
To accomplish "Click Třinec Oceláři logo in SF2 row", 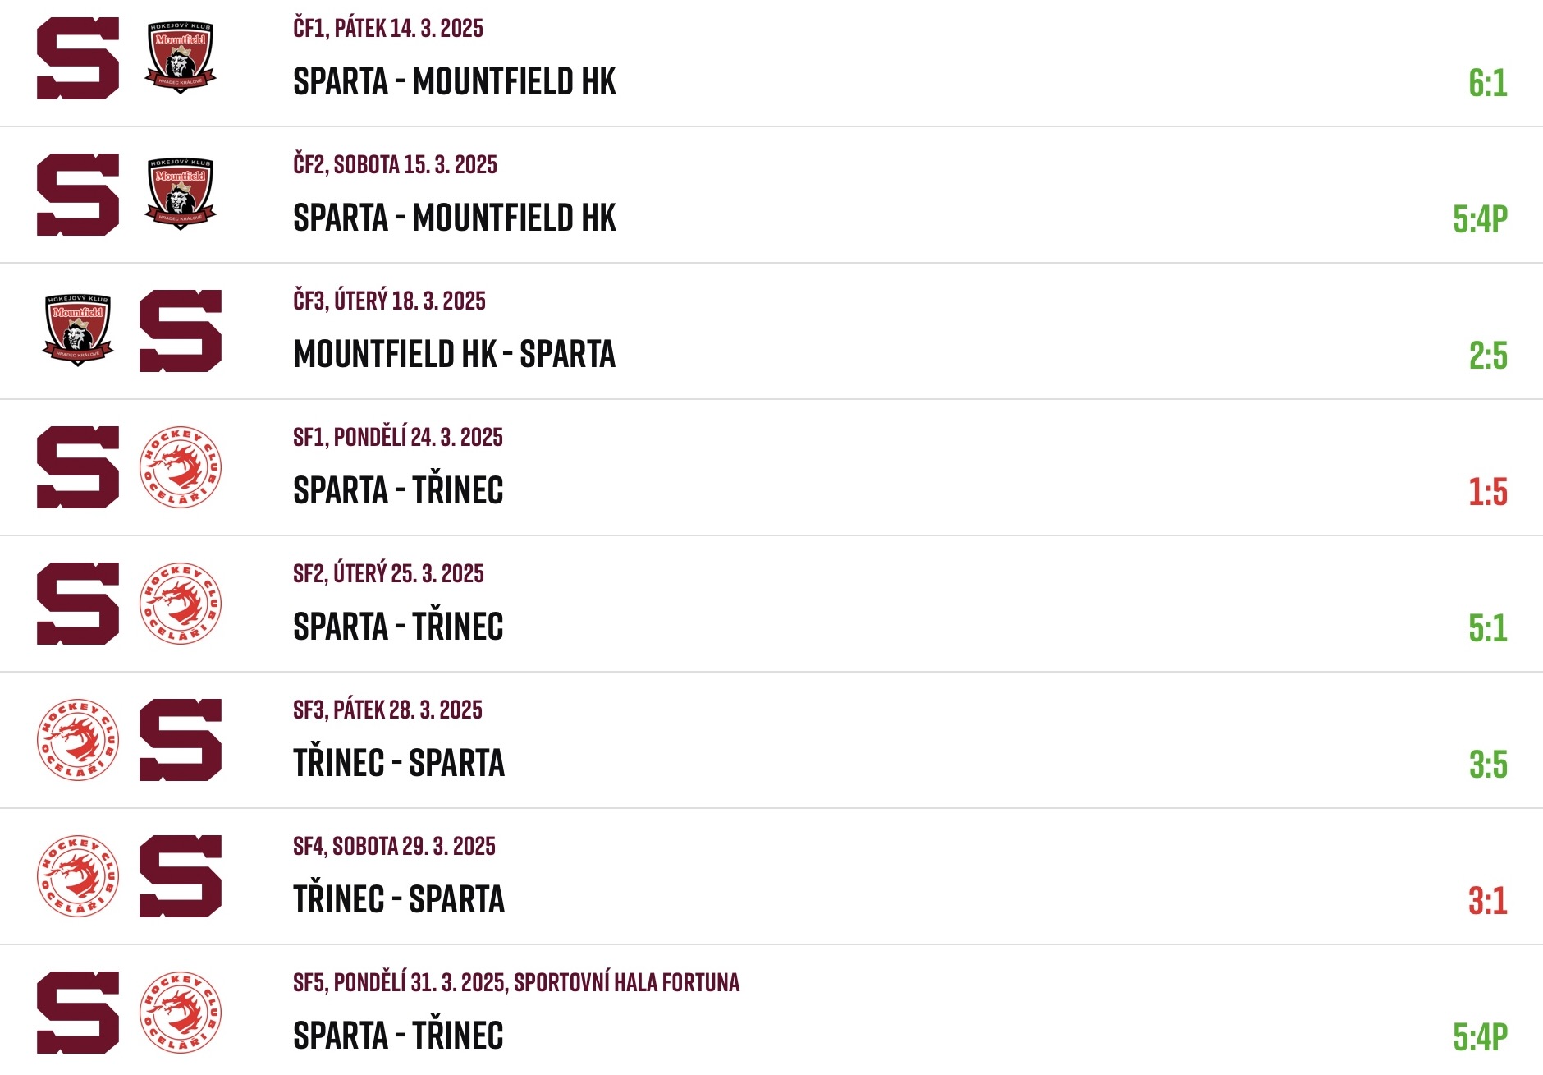I will pos(181,604).
